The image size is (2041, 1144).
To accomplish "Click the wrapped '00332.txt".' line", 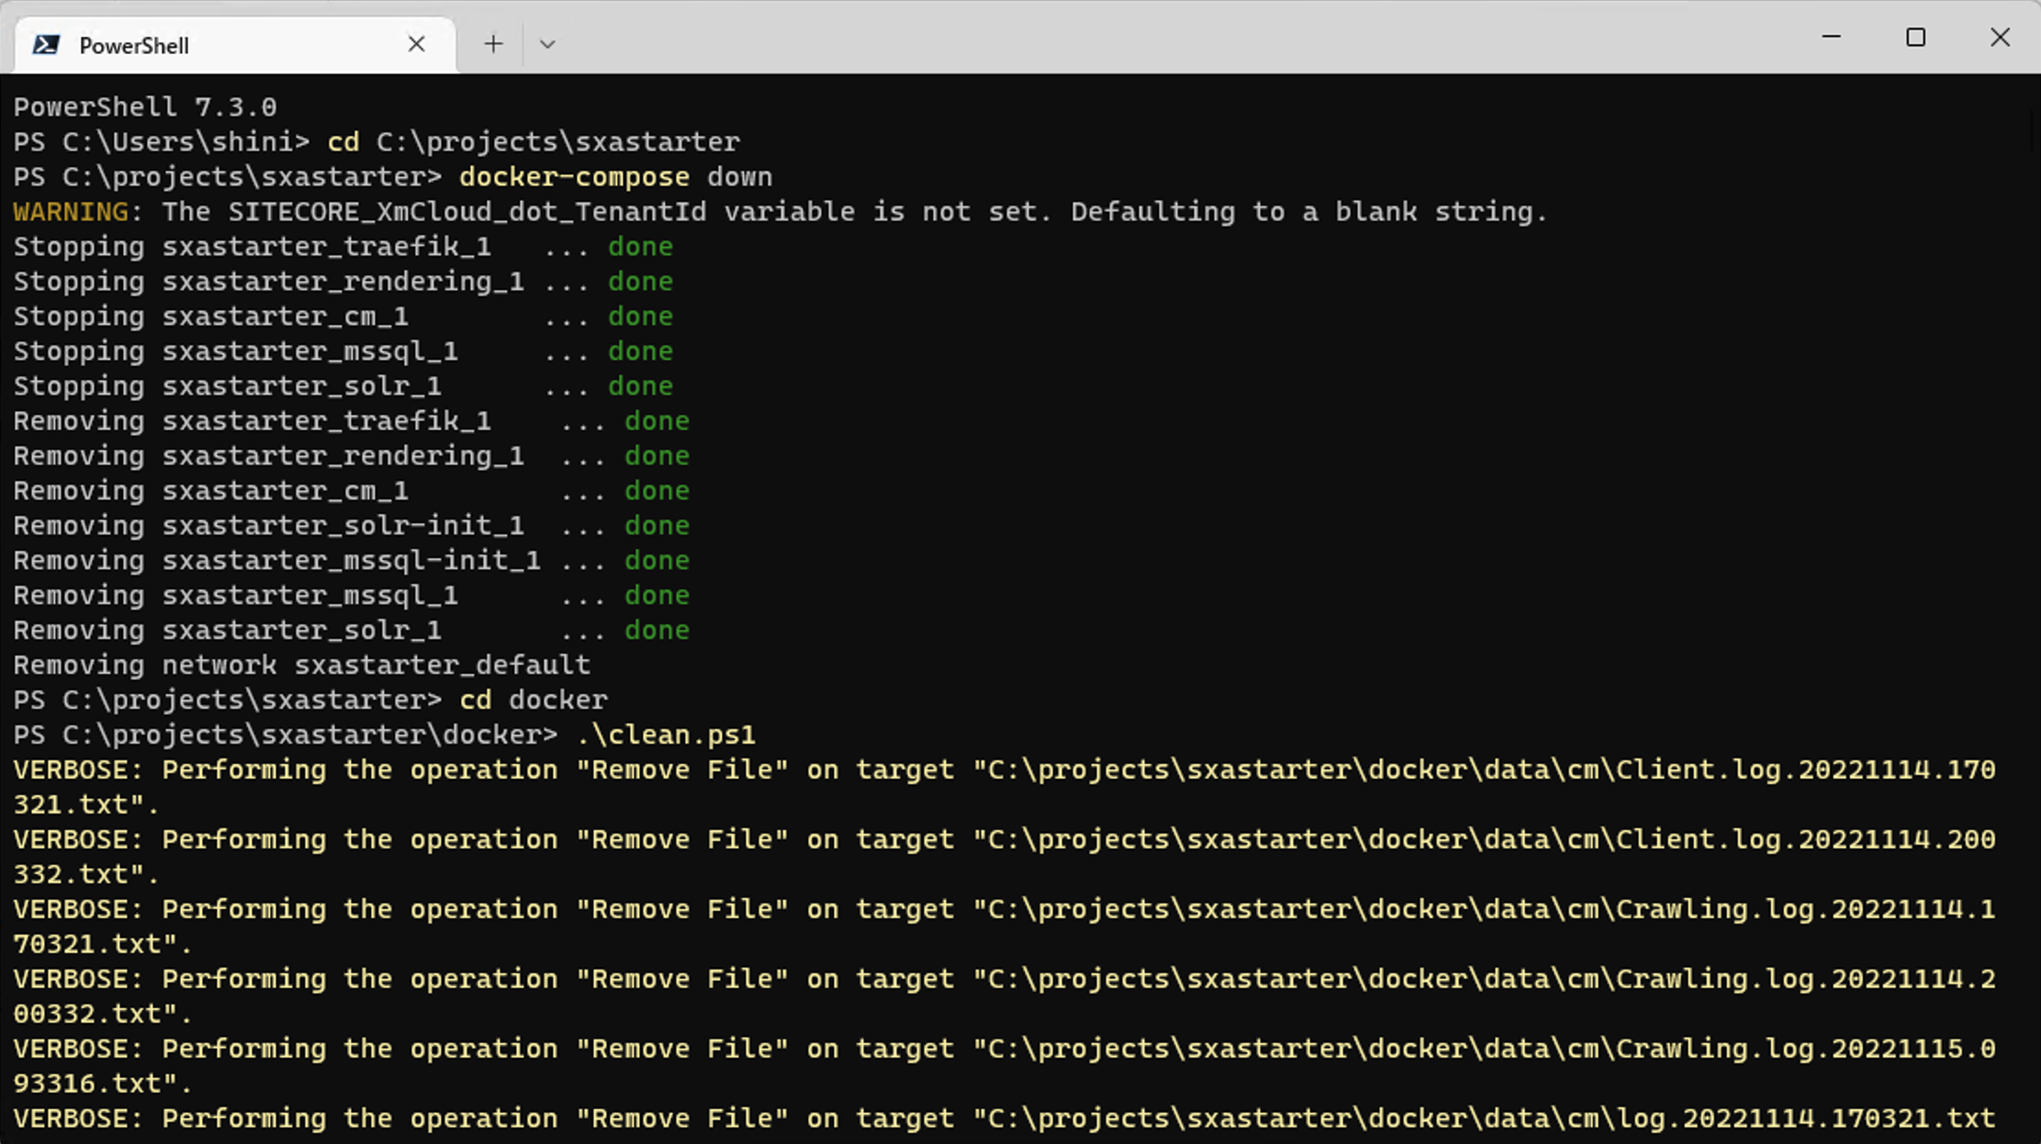I will [x=103, y=1015].
